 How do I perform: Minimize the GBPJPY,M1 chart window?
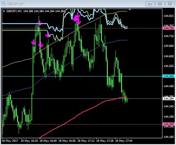pyautogui.click(x=150, y=4)
